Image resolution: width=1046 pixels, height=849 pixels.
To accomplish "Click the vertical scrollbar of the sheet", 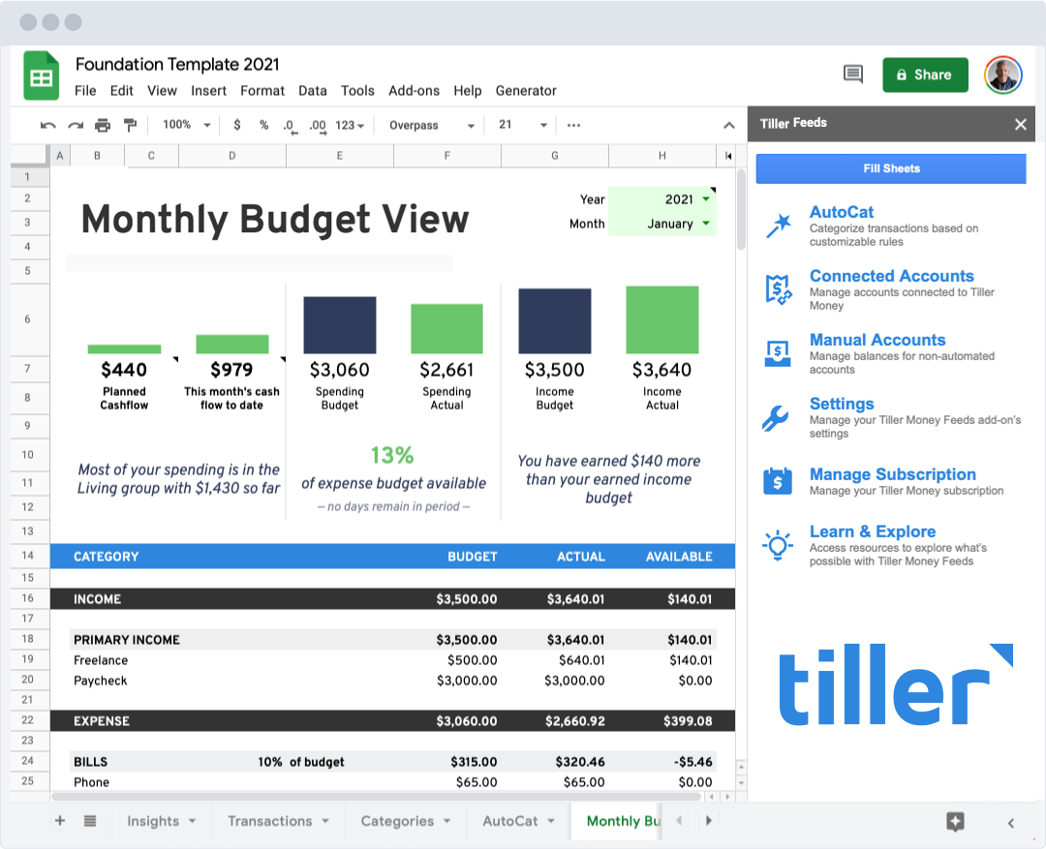I will click(741, 209).
